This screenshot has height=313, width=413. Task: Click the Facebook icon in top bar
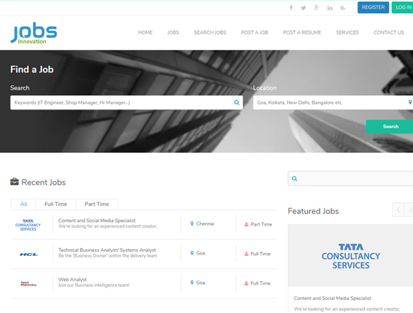[290, 8]
